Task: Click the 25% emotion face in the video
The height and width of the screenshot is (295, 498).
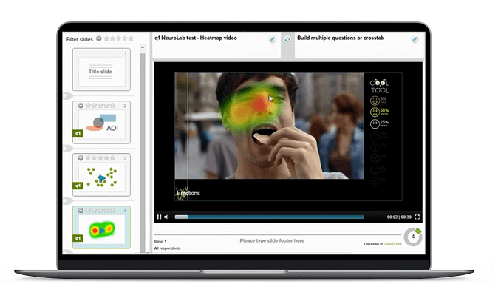Action: click(x=375, y=123)
